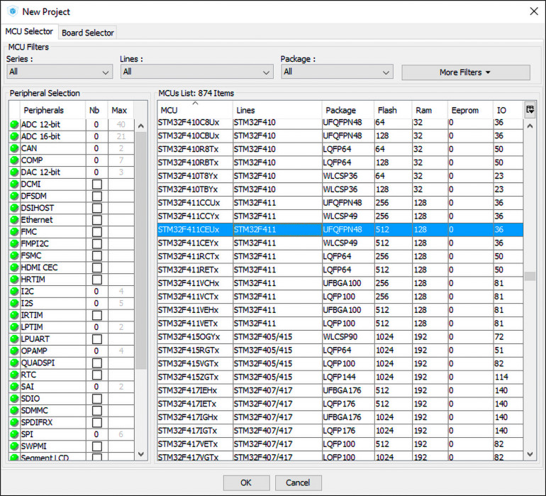This screenshot has width=546, height=496.
Task: Click the green icon beside HDMI CEC
Action: pyautogui.click(x=14, y=268)
